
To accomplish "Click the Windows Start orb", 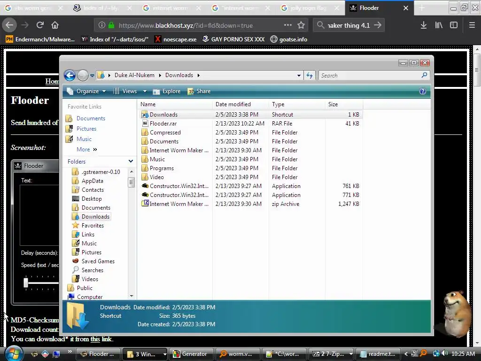I will (x=13, y=353).
